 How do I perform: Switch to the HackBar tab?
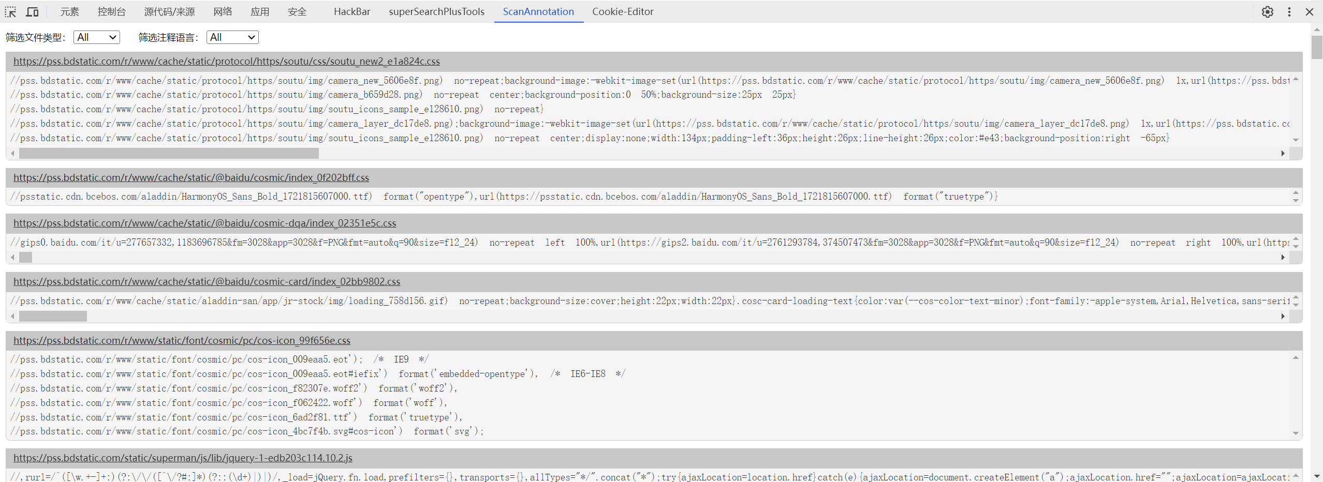click(352, 12)
